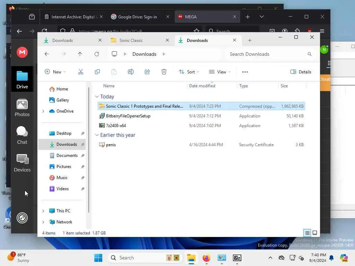Open MEGA Chat section
The image size is (355, 266).
point(22,135)
